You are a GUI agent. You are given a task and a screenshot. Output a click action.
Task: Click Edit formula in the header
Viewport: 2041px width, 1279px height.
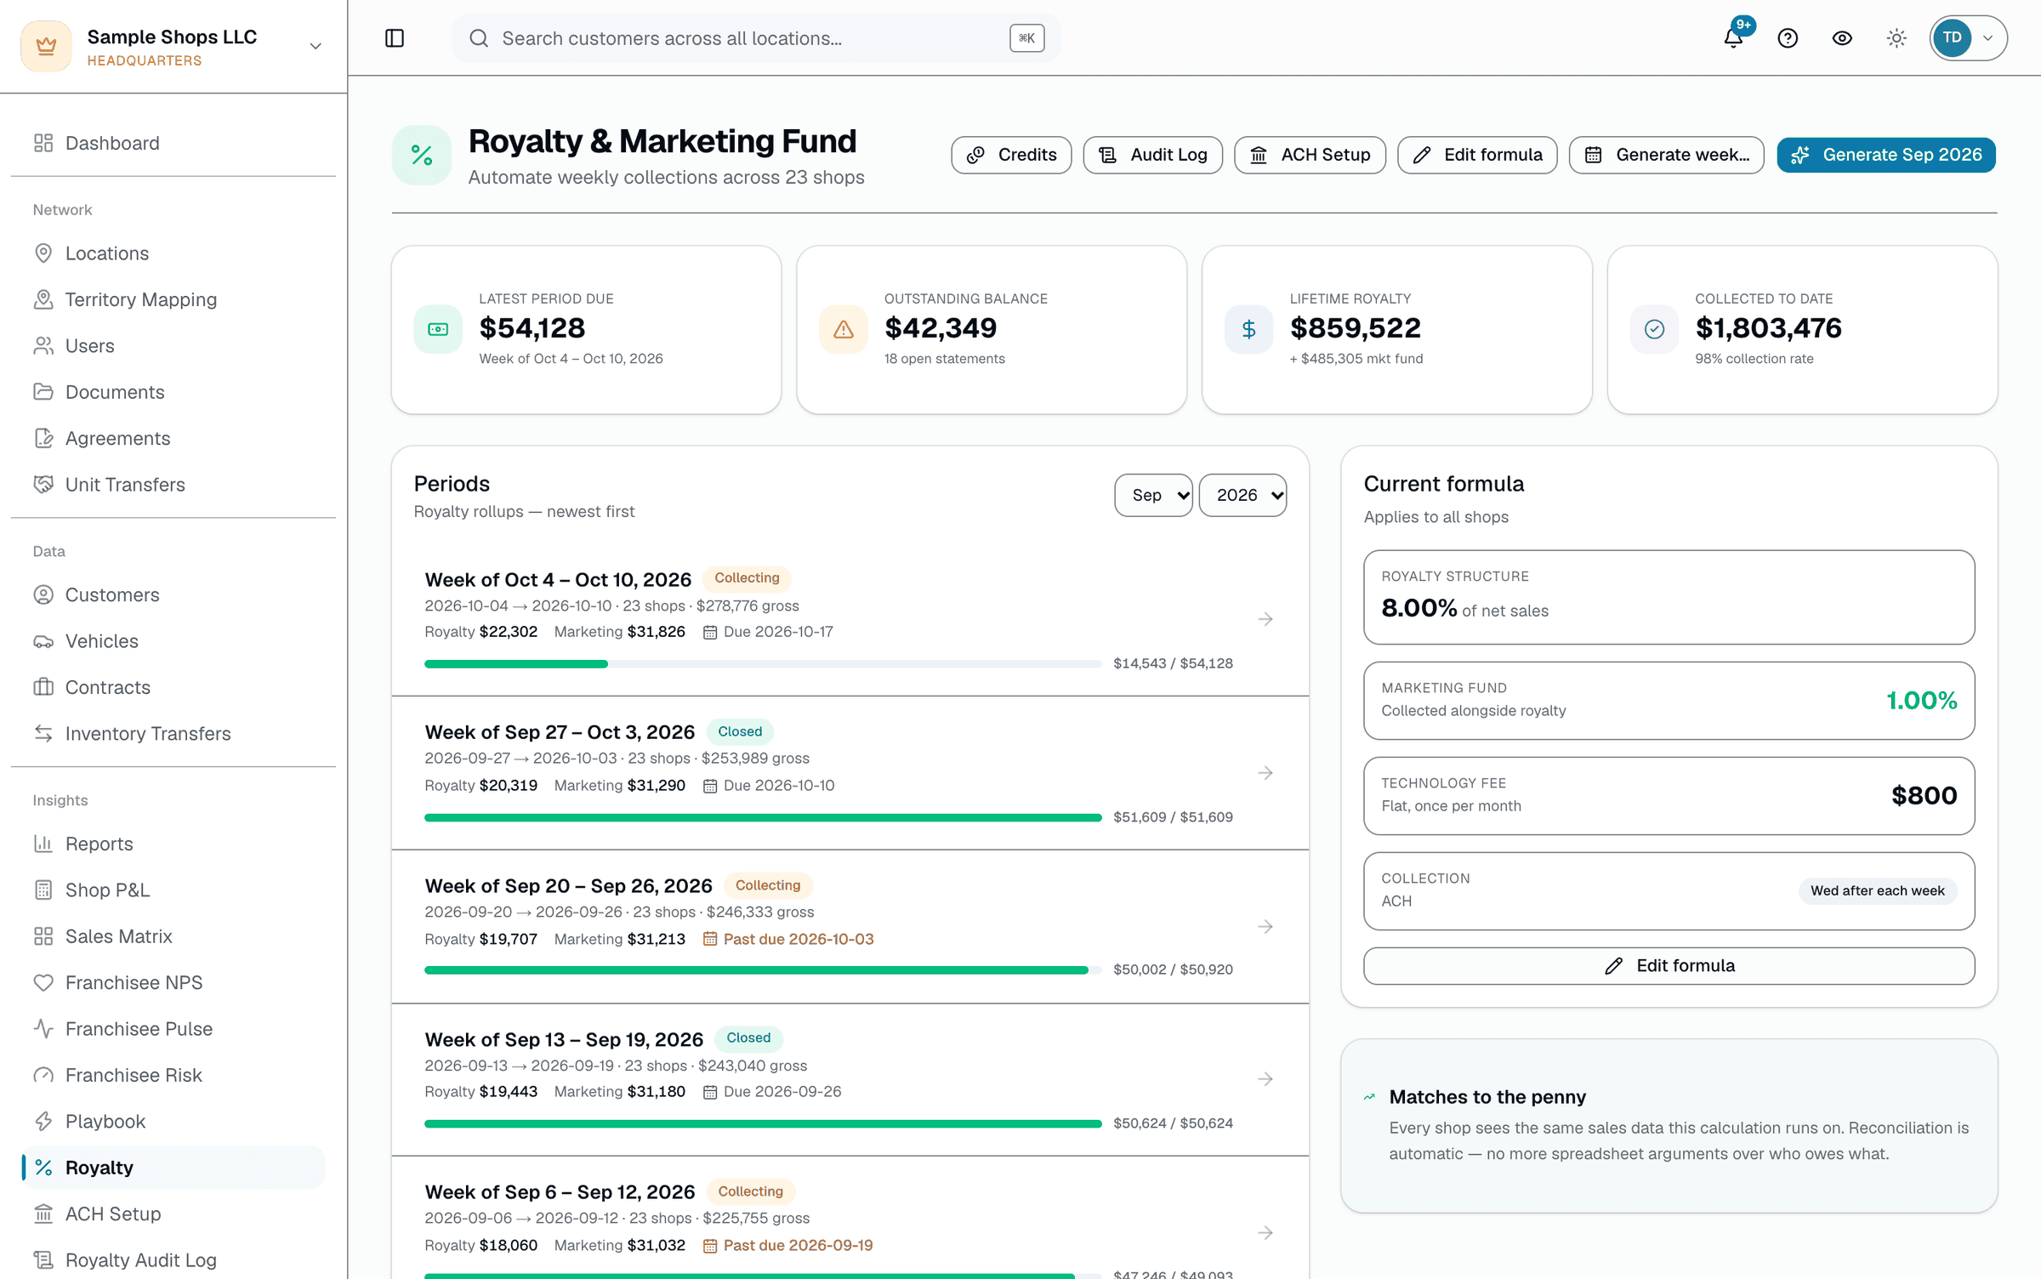point(1477,155)
